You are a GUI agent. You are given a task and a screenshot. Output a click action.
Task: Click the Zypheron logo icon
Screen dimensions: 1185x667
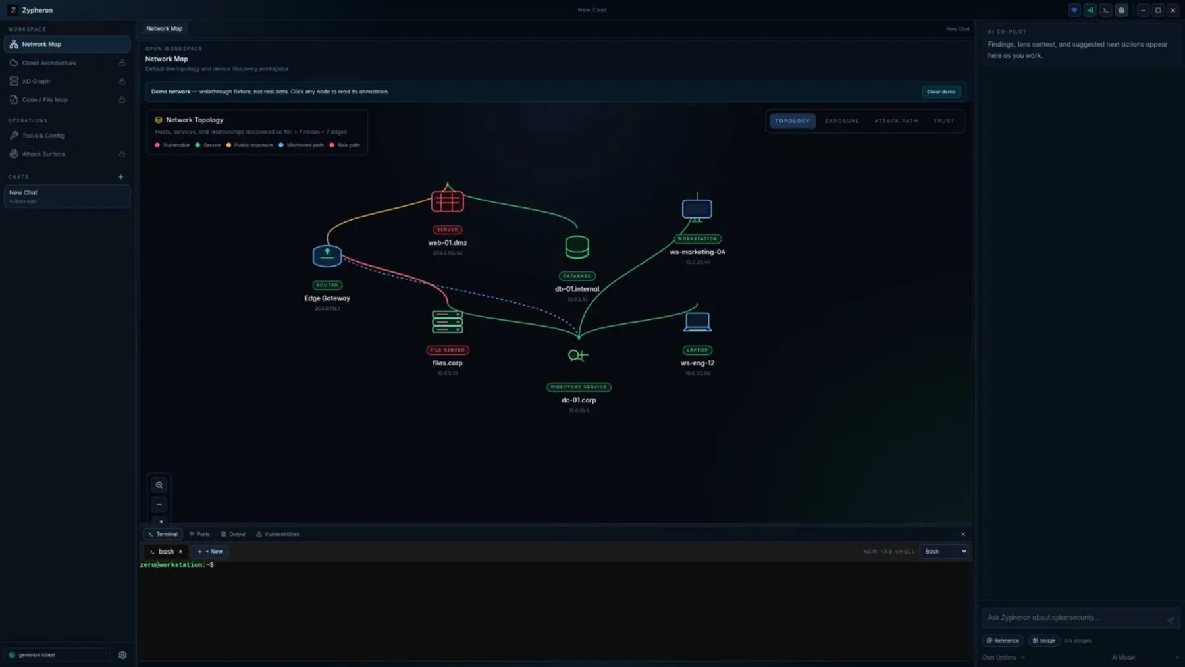pos(13,10)
